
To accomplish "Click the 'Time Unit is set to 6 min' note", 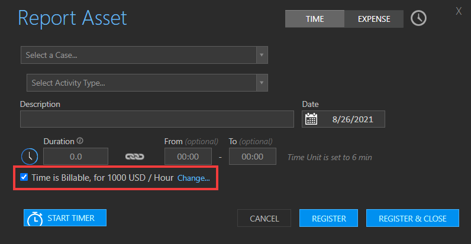I will point(330,157).
